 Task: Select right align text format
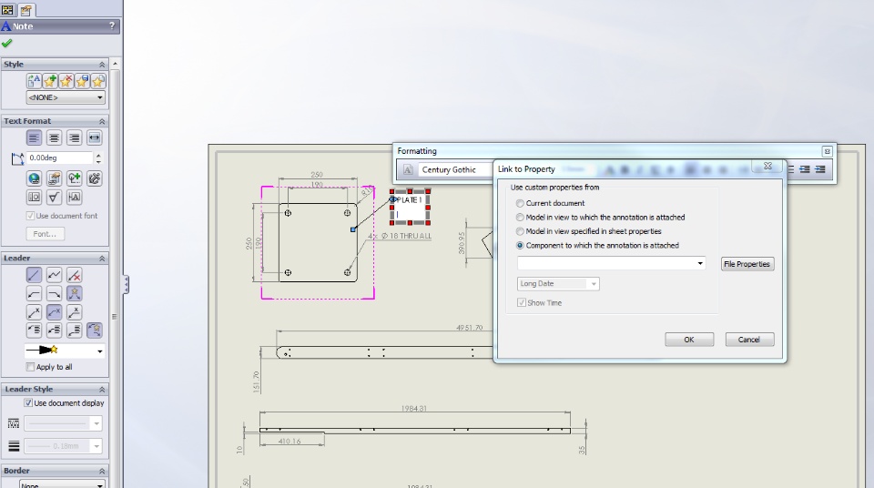click(x=74, y=137)
